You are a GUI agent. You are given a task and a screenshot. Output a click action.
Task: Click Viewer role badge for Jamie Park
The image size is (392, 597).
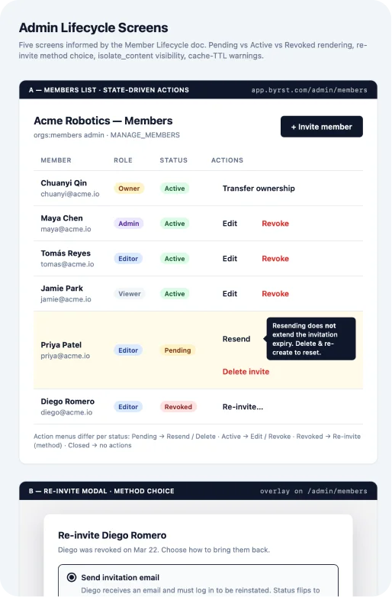130,294
